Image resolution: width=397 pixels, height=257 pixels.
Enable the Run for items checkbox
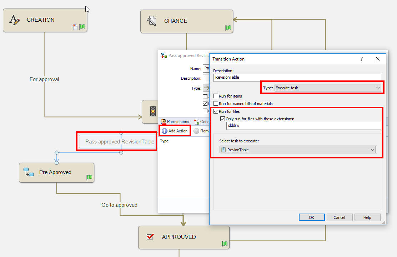click(216, 96)
